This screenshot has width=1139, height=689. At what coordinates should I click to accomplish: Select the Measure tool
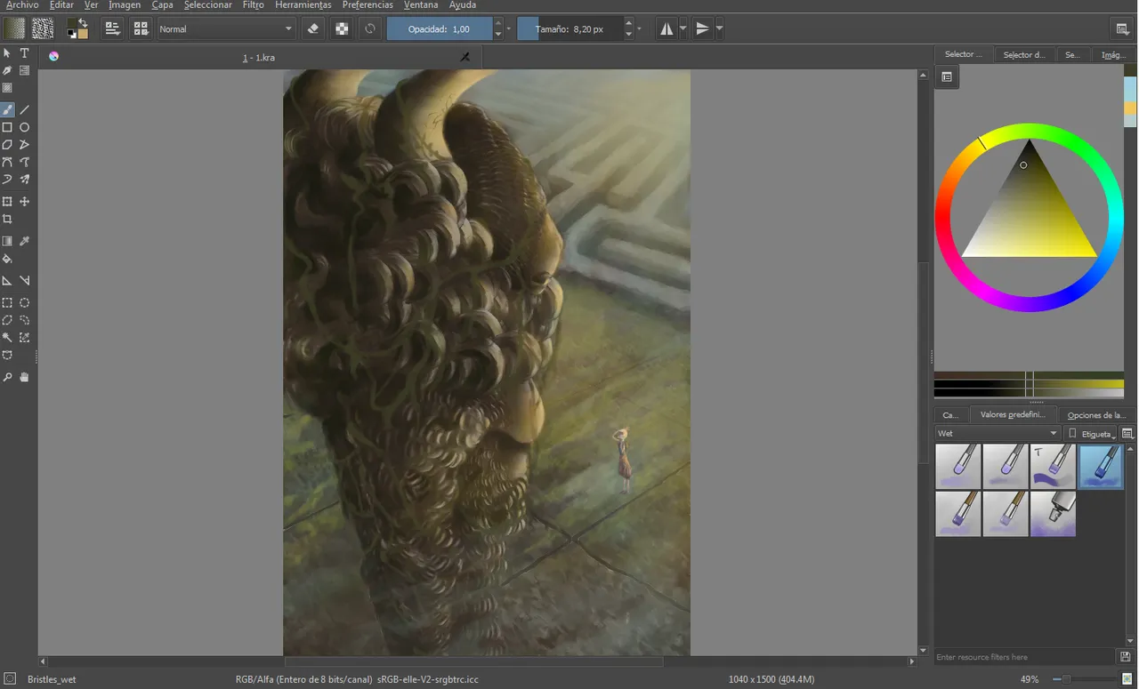25,281
